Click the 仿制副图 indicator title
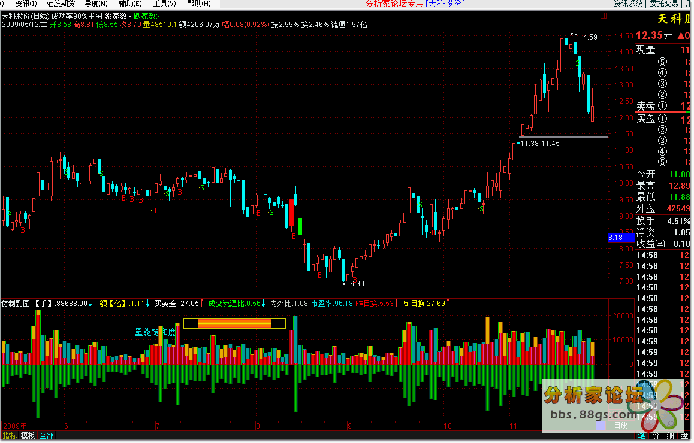The image size is (694, 443). (x=16, y=304)
